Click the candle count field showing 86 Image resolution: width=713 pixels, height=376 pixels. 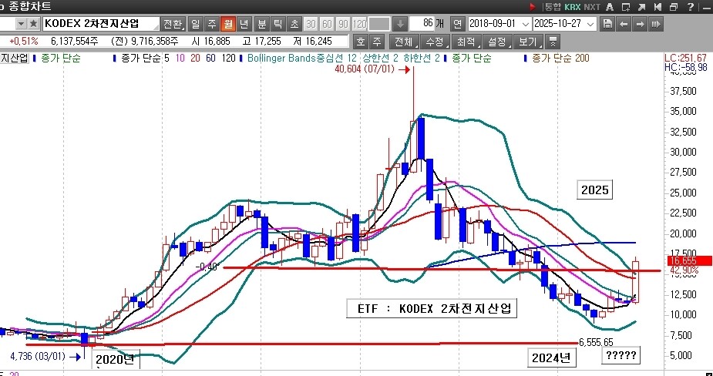coord(422,24)
